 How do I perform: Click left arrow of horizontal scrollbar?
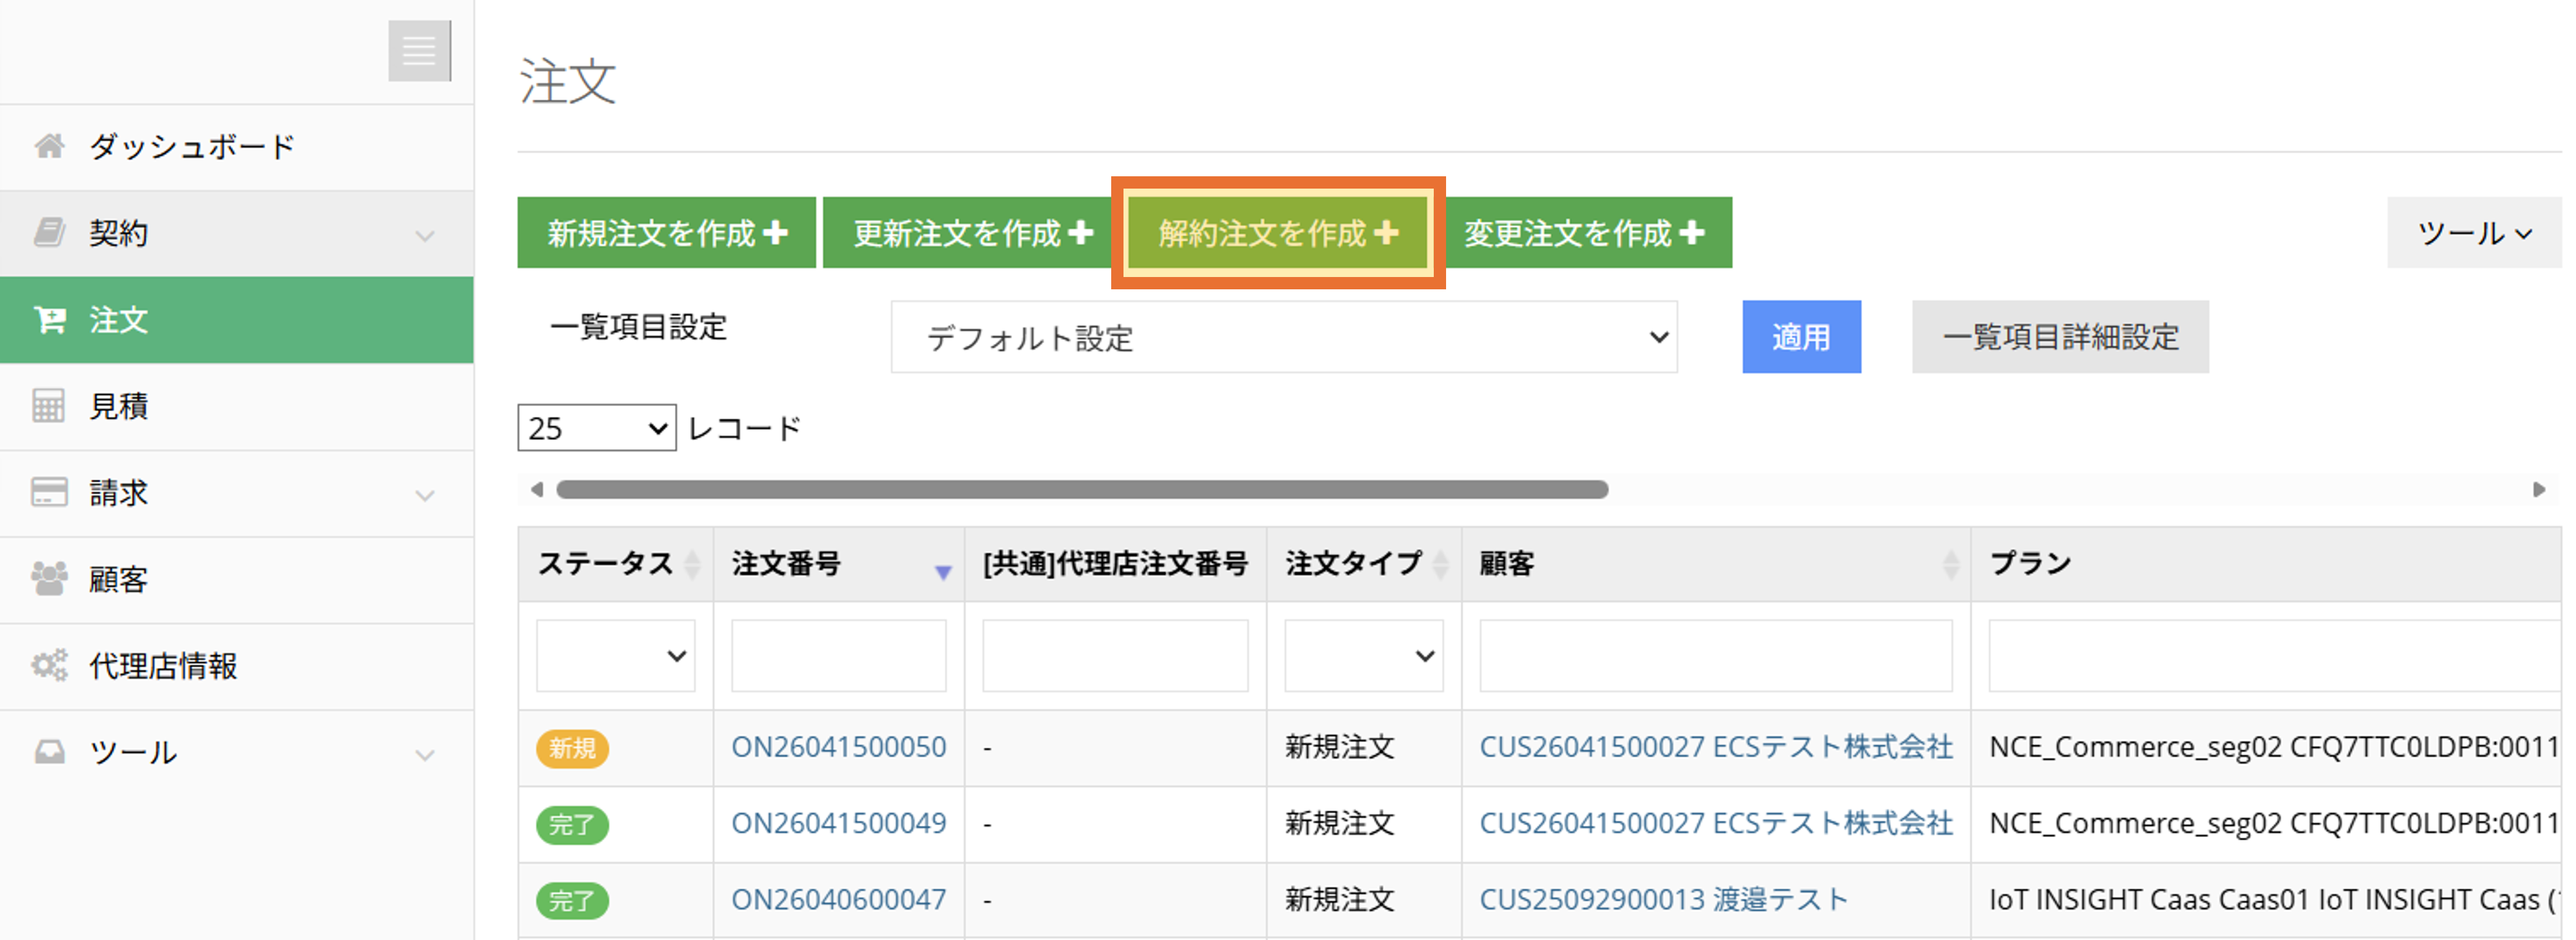(537, 489)
